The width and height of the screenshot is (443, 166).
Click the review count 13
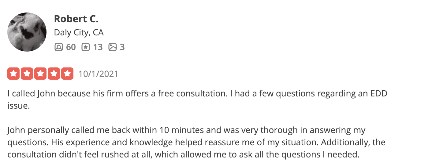click(98, 47)
